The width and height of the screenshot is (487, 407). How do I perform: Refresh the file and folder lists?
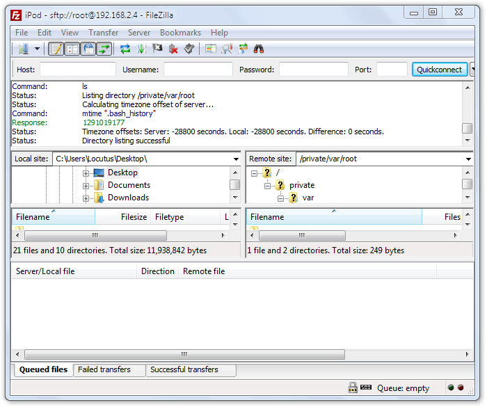(x=125, y=49)
